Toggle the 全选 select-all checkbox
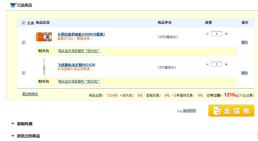The height and width of the screenshot is (141, 258). point(23,23)
